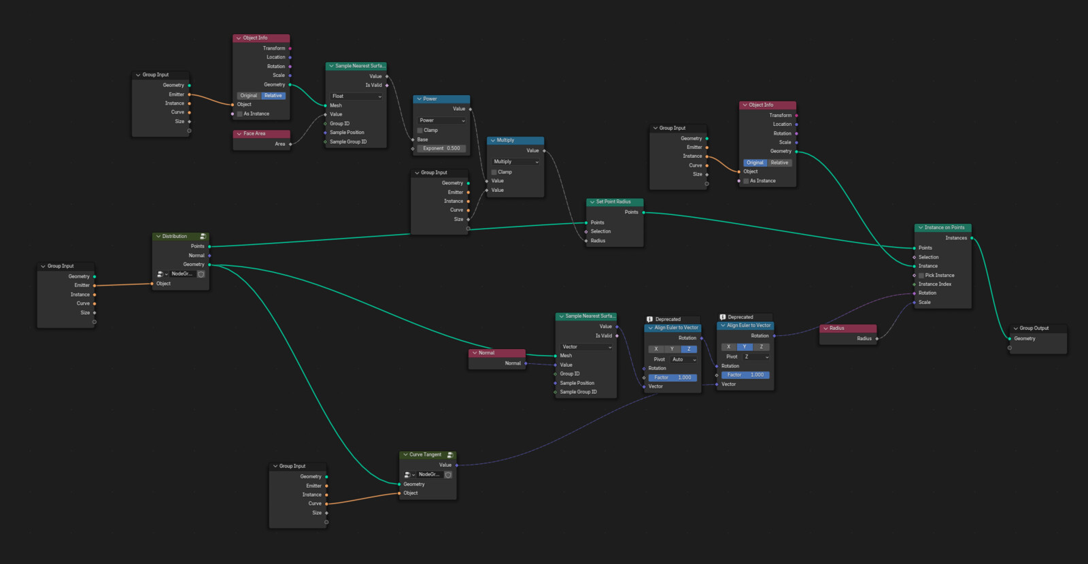Screen dimensions: 1088x564
Task: Click the Deprecated warning icon above Z-axis Align Euler node
Action: (x=650, y=319)
